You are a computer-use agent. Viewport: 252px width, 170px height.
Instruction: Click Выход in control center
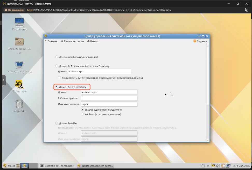pyautogui.click(x=93, y=41)
